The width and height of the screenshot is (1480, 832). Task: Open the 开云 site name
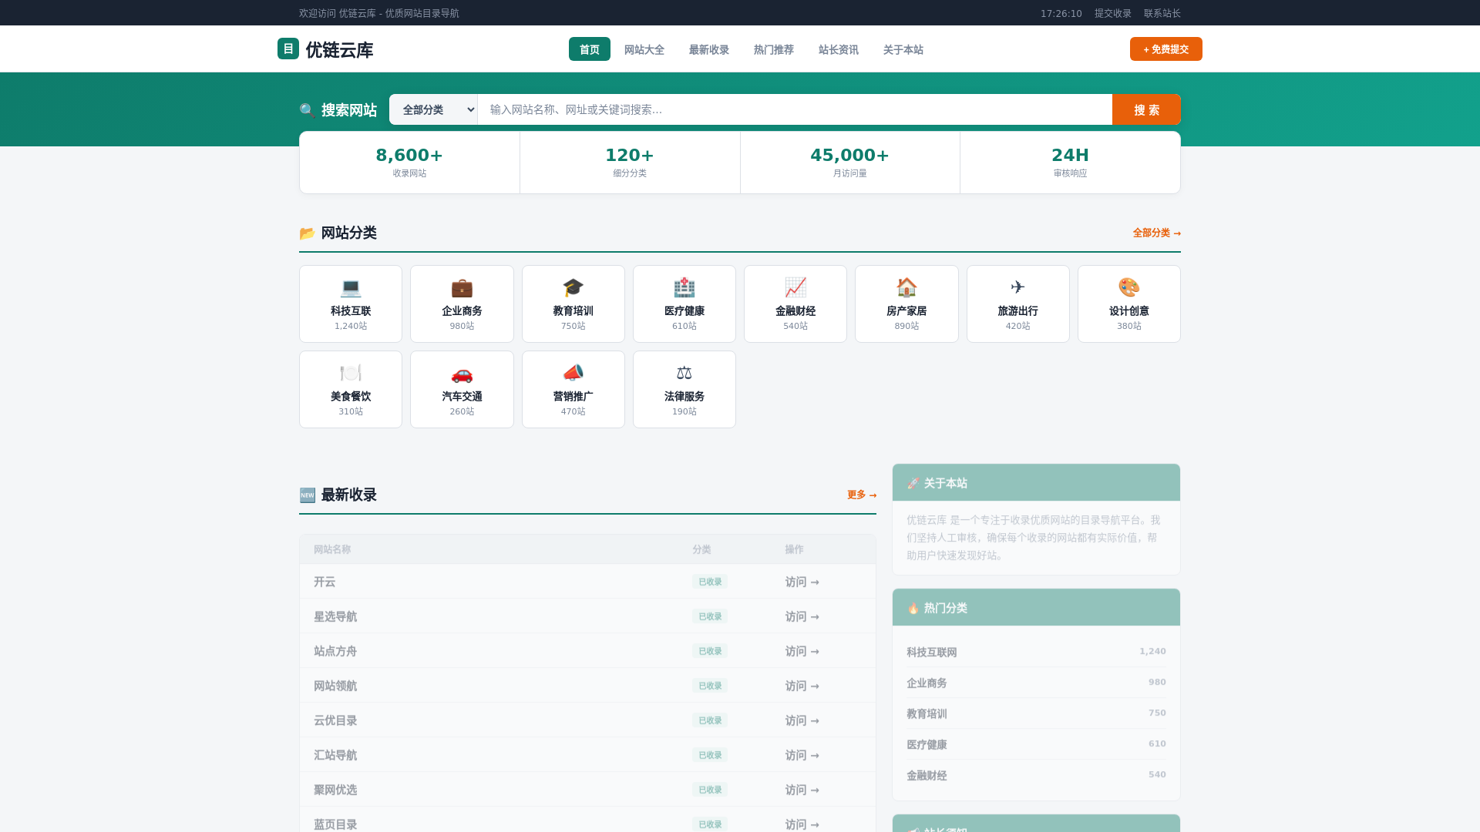coord(325,582)
